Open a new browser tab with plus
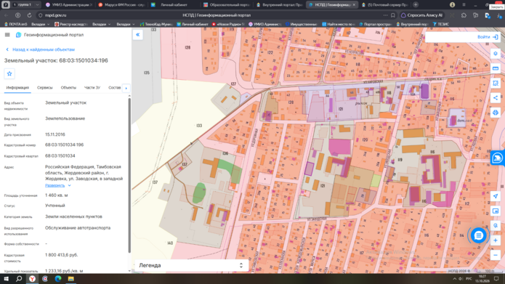Screen dimensions: 505x284 click(416, 5)
